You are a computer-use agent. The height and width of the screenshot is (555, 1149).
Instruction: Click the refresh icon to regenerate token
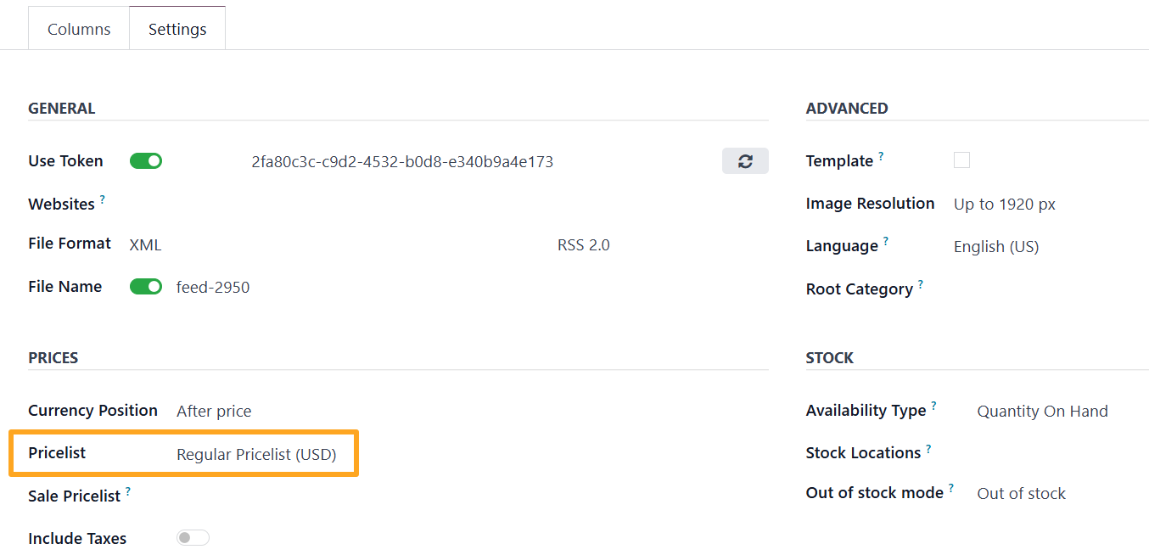pyautogui.click(x=745, y=160)
